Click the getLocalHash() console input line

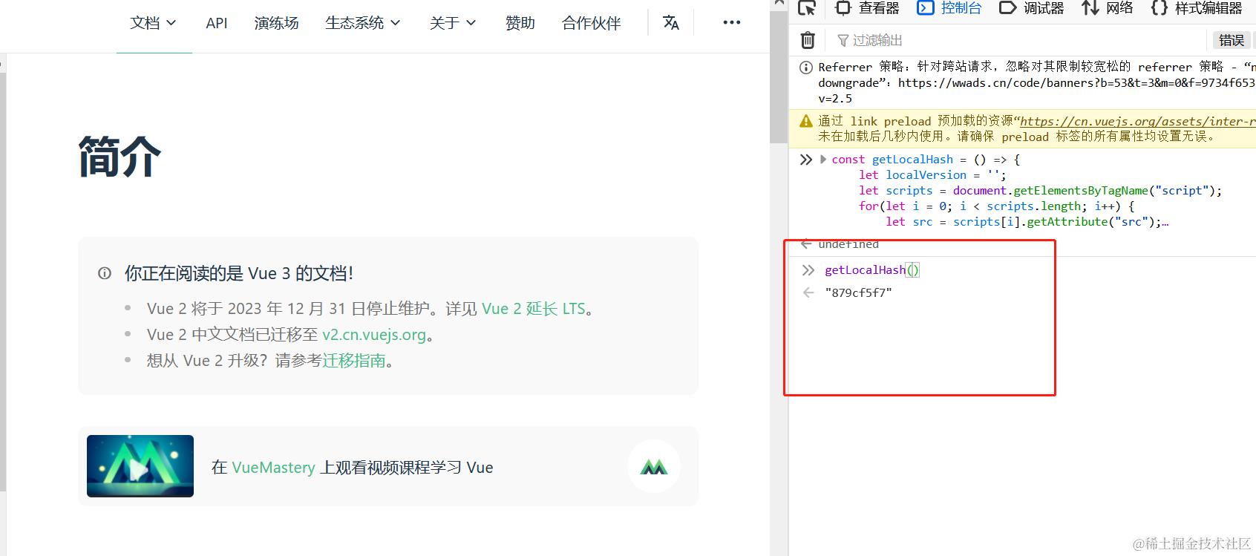(x=872, y=270)
